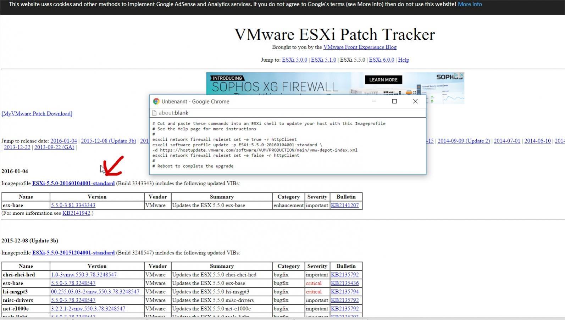Open bulletin KB2135792 in net-e1000e row

(345, 309)
